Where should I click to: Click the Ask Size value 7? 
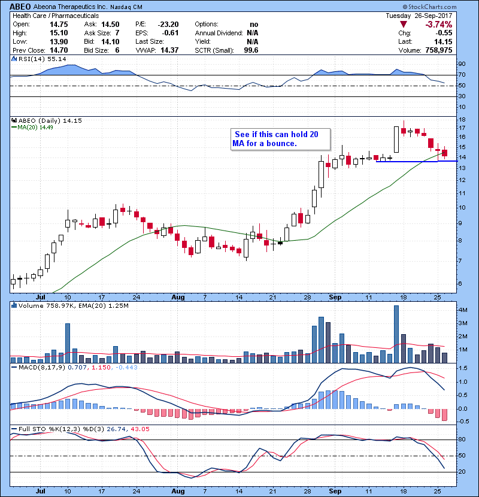pyautogui.click(x=117, y=33)
